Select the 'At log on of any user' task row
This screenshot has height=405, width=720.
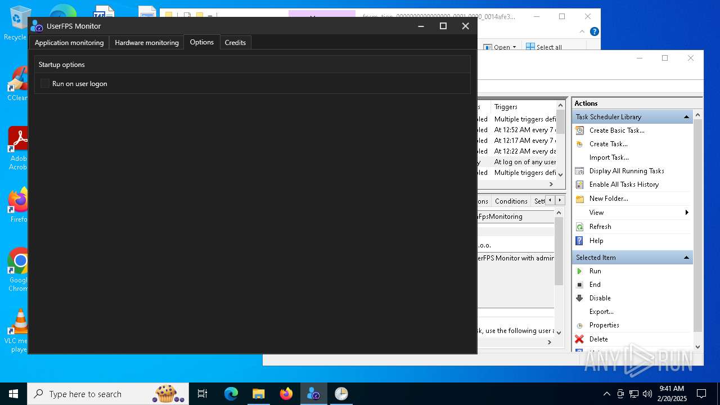tap(517, 162)
